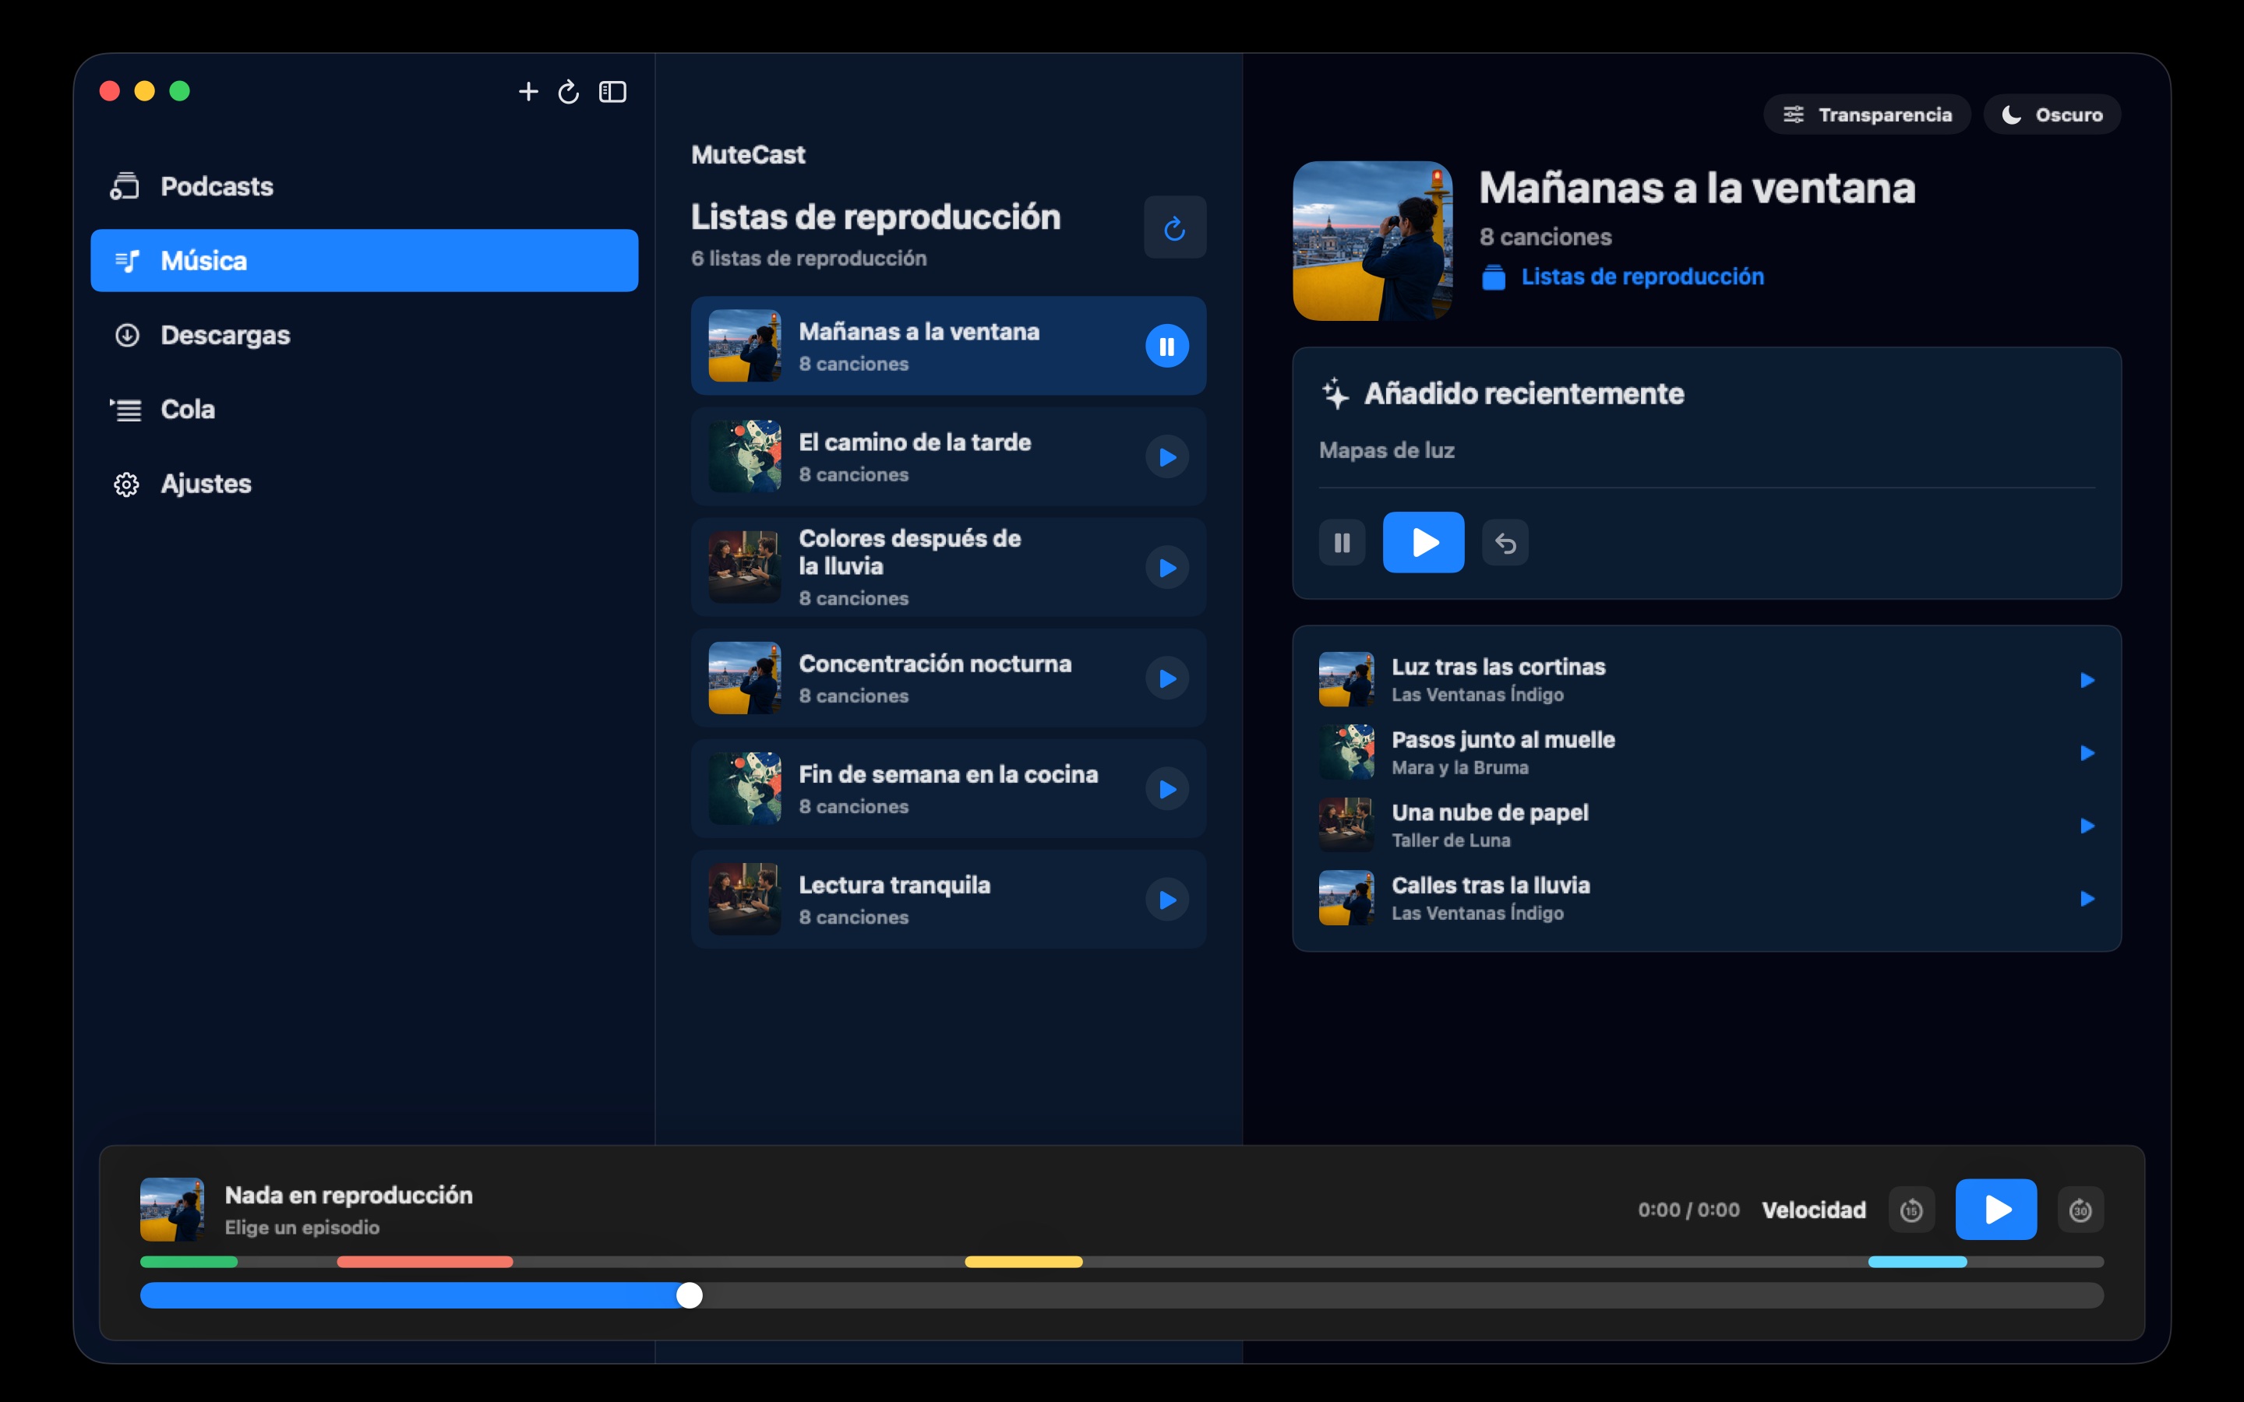Screen dimensions: 2244x1402
Task: Play the Lectura tranquila playlist
Action: pos(1166,900)
